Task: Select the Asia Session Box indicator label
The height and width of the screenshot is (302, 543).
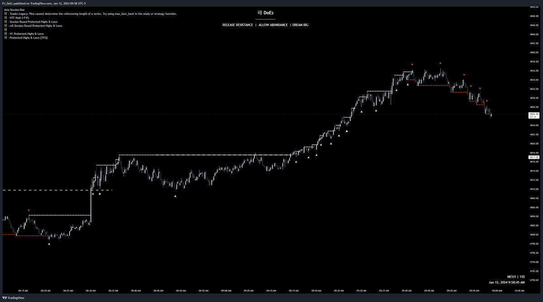Action: click(x=14, y=9)
